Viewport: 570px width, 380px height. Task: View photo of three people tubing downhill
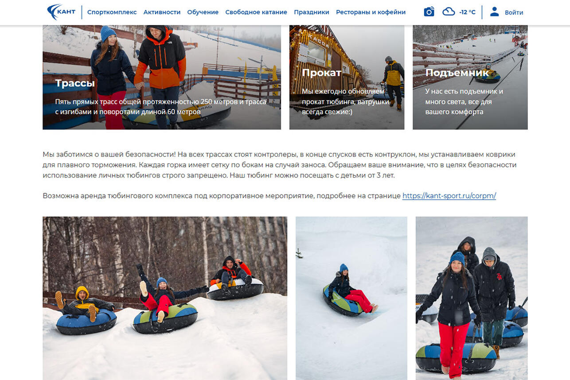click(x=165, y=298)
